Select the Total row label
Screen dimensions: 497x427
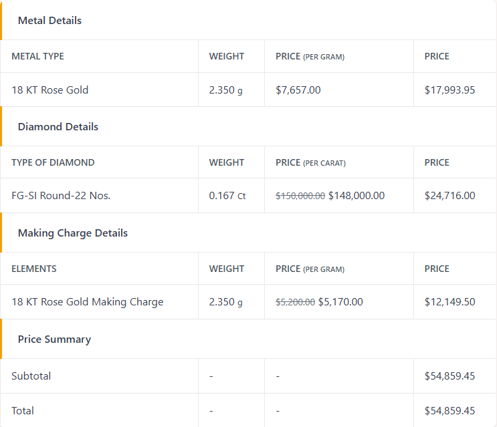pos(23,411)
